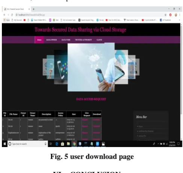Open the Apps bookmarks shortcut
The image size is (183, 173).
[x=6, y=20]
